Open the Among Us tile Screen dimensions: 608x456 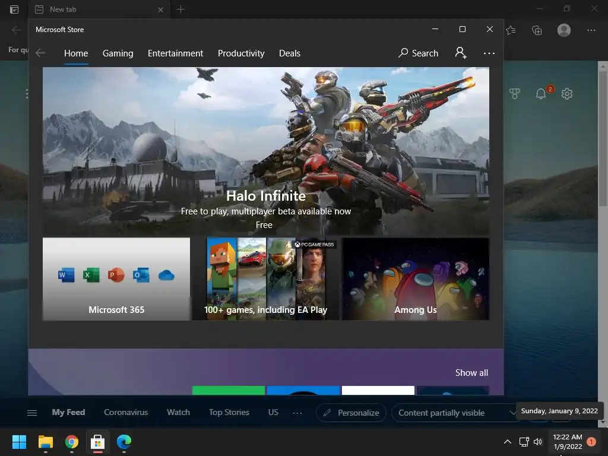point(416,279)
